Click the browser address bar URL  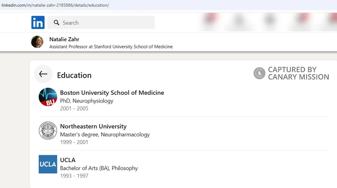tap(55, 5)
